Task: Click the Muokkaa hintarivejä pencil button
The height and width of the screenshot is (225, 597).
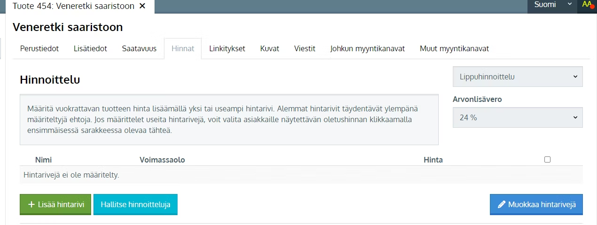Action: pos(536,204)
